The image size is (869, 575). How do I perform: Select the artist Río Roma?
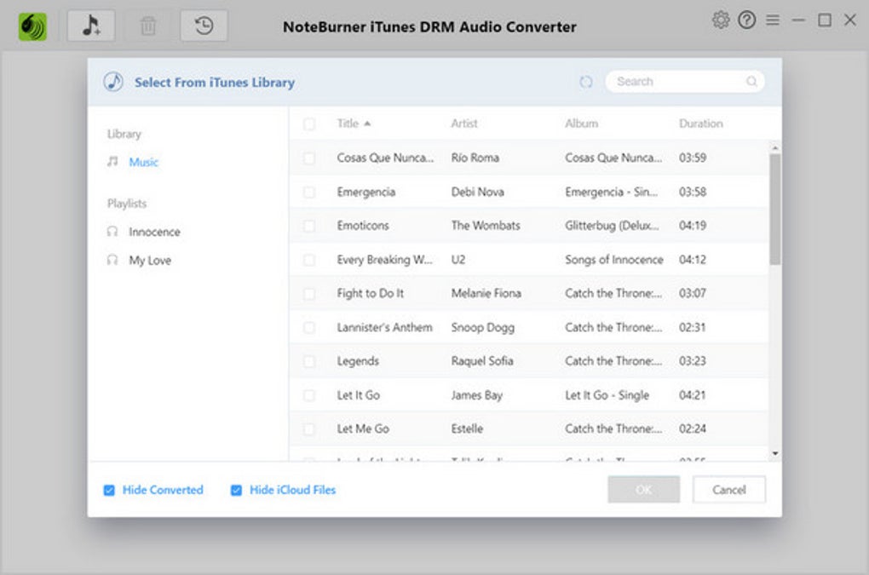click(475, 158)
